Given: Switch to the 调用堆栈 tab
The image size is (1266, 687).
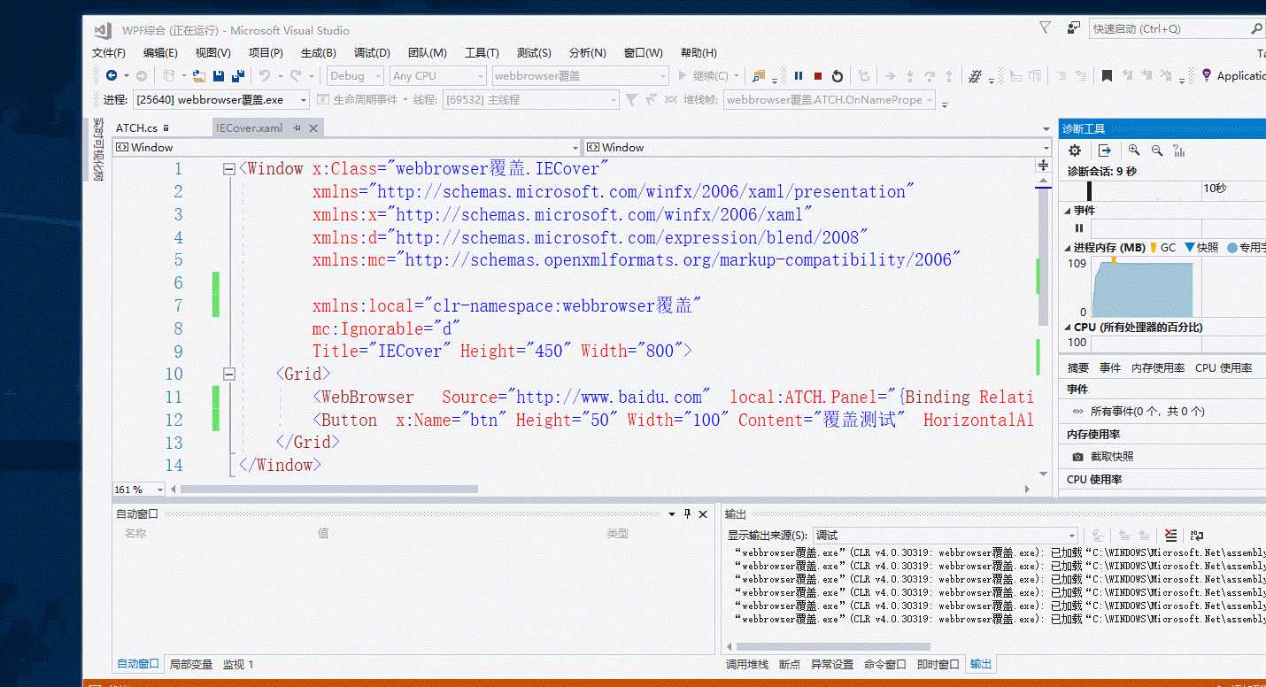Looking at the screenshot, I should 747,664.
